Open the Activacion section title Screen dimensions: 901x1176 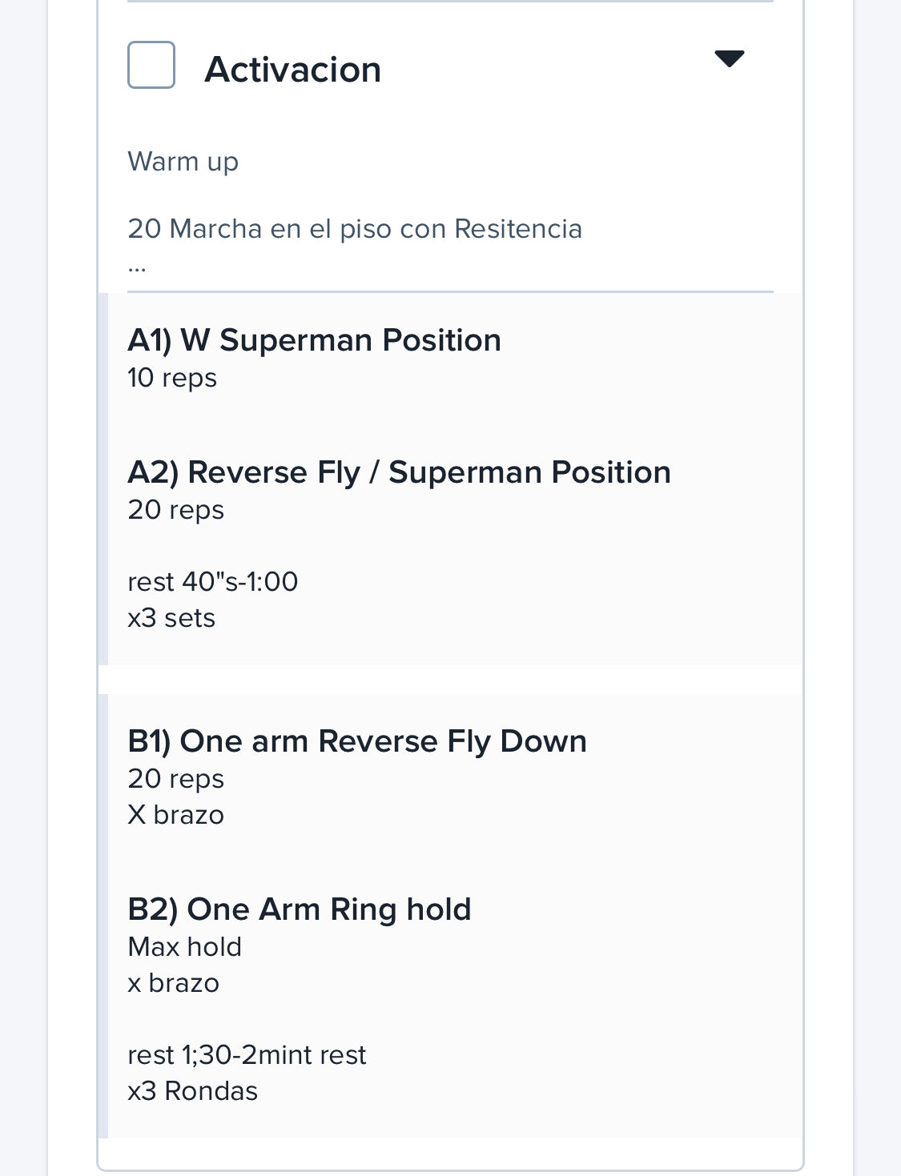point(293,70)
